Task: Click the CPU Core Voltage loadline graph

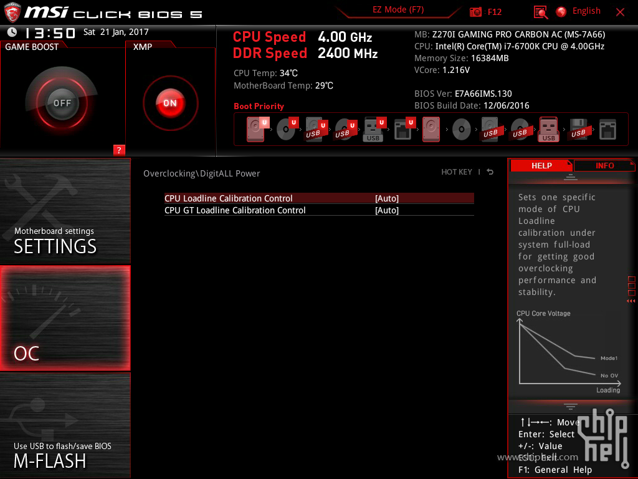Action: pyautogui.click(x=568, y=353)
